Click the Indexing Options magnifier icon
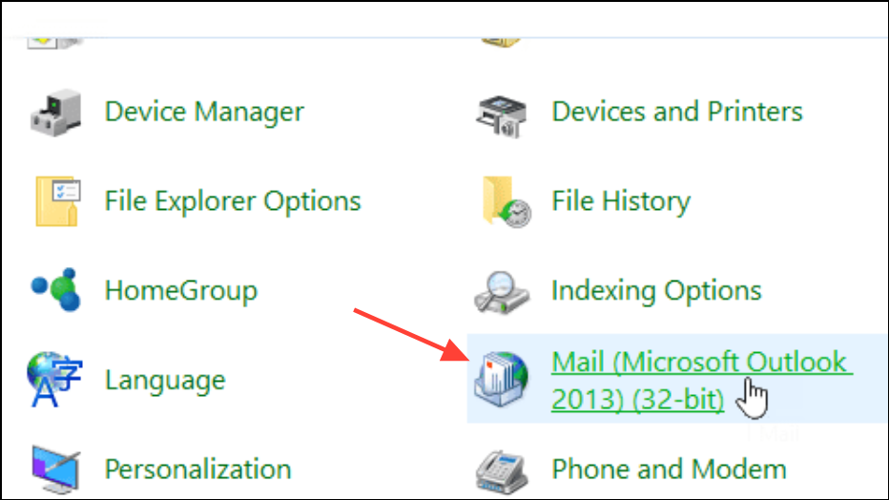Screen dimensions: 889x500 pos(502,293)
